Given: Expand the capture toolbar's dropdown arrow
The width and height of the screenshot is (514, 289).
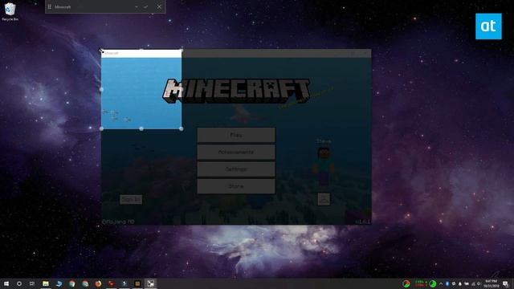Looking at the screenshot, I should point(137,6).
